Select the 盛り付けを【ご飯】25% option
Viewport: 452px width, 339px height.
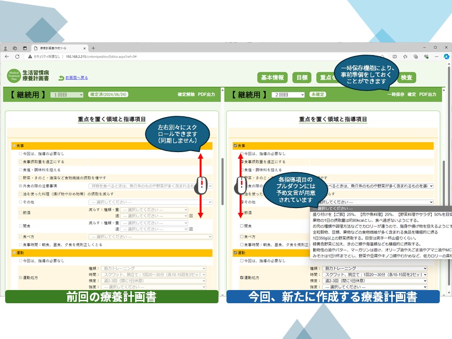point(381,215)
